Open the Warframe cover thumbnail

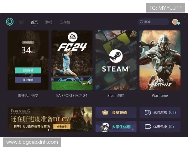click(x=160, y=60)
